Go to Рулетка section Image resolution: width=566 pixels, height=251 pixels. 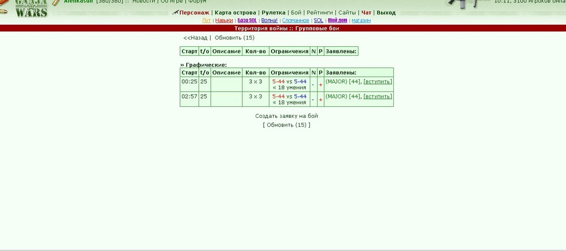tap(273, 13)
